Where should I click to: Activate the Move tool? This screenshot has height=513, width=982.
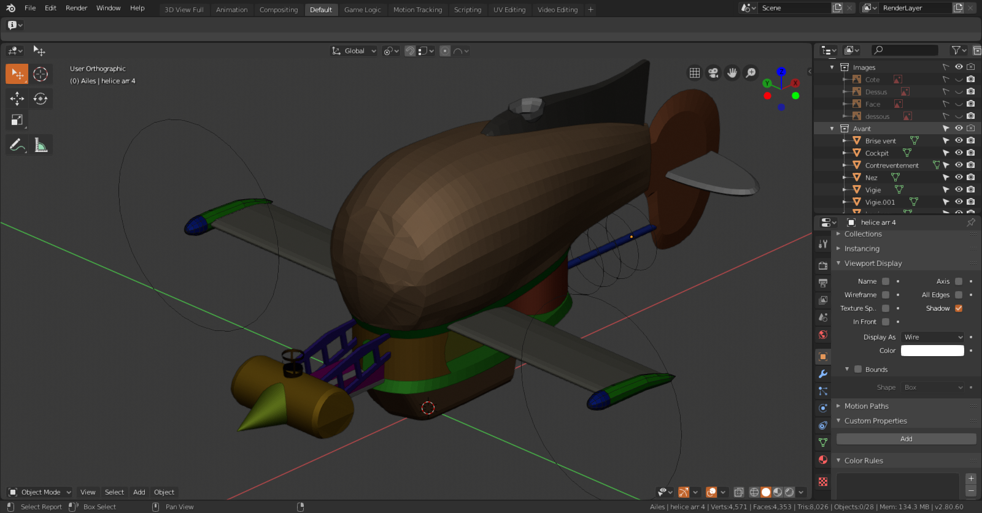pos(17,99)
